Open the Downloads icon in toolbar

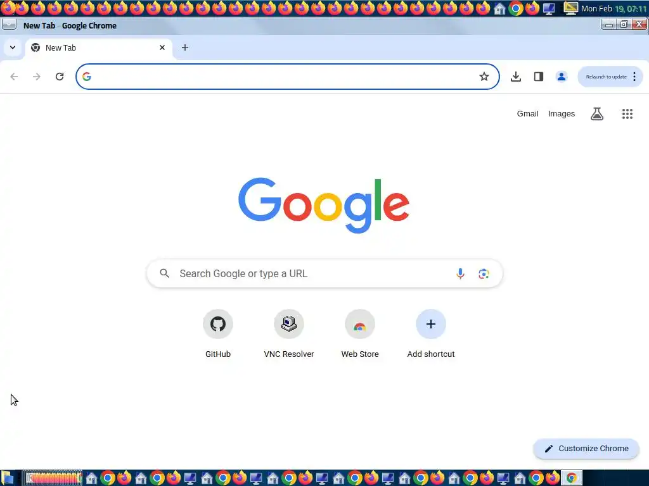[x=516, y=77]
